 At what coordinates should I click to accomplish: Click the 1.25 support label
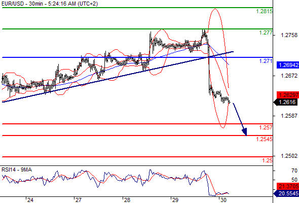[x=268, y=160]
